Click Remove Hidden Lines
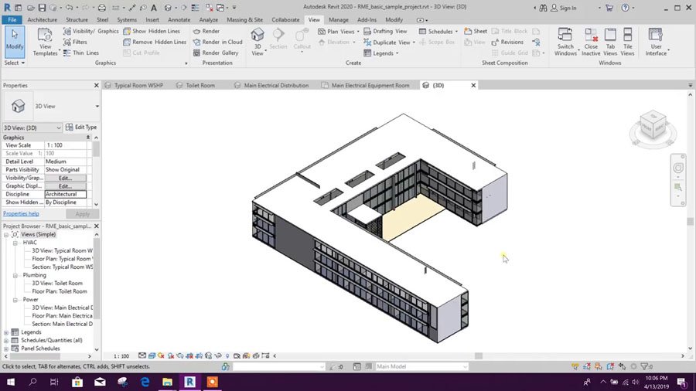The height and width of the screenshot is (391, 696). (x=155, y=42)
